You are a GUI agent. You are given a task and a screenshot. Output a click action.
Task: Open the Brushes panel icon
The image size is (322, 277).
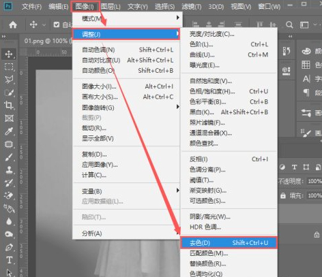[x=306, y=133]
